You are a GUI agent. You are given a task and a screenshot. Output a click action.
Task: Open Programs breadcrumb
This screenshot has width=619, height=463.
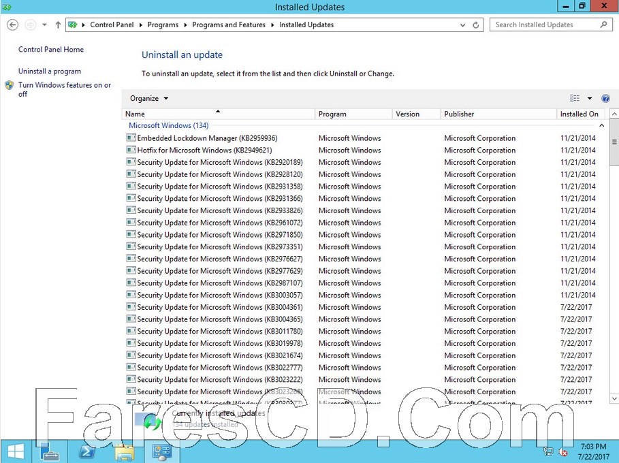click(x=163, y=25)
